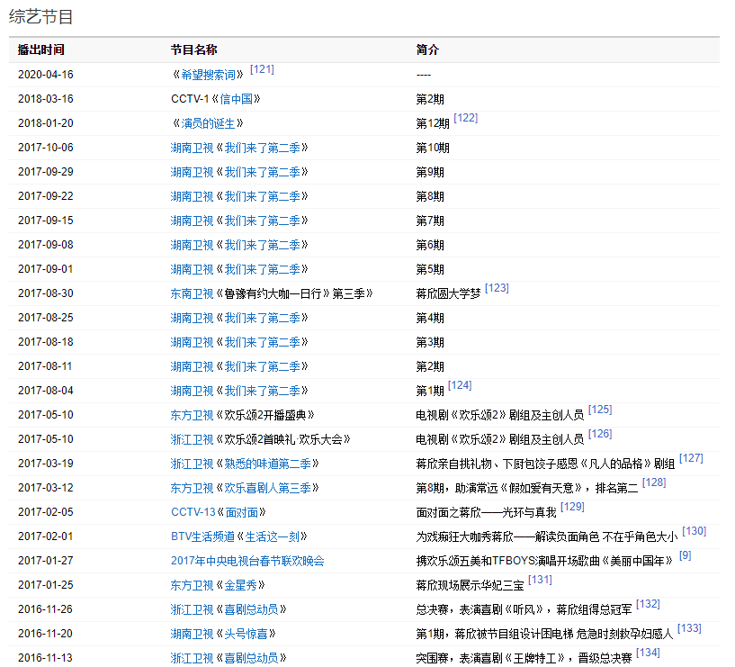Screen dimensions: 735x667
Task: Click 喜剧总动员 in the 2016-11-13 row
Action: point(252,658)
